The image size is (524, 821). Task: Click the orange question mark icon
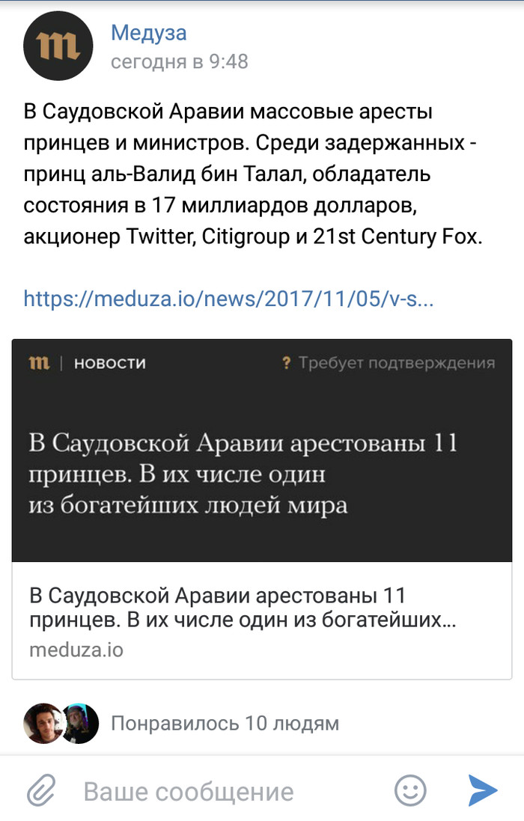[285, 364]
